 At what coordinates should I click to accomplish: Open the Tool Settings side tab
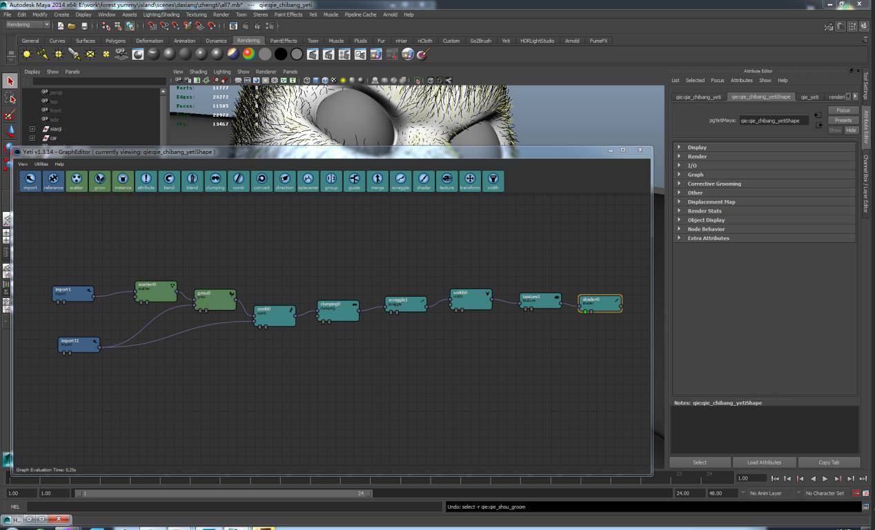point(867,86)
